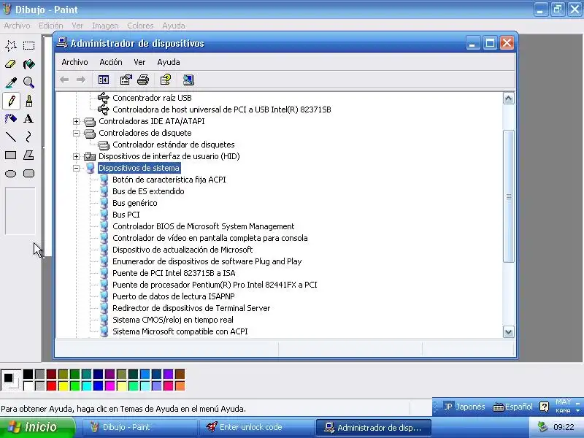Screen dimensions: 584x438
Task: Select the Free-Form Select tool in Paint
Action: 11,45
